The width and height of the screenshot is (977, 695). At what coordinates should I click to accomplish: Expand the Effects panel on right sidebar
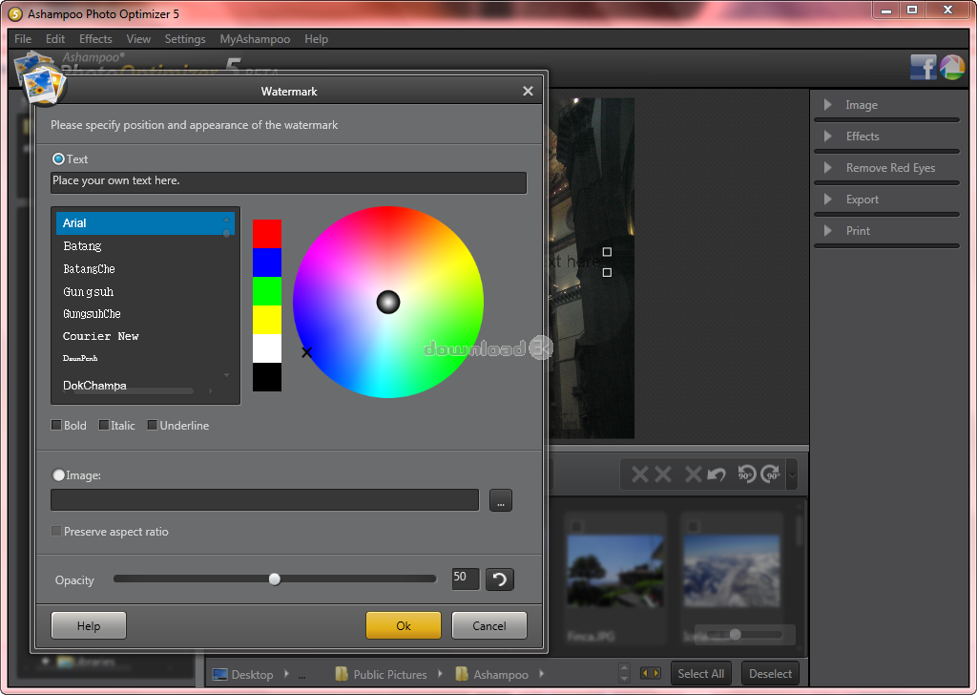pos(828,136)
